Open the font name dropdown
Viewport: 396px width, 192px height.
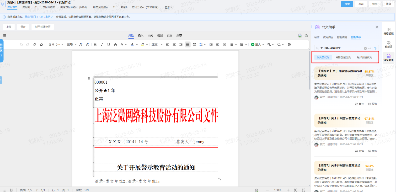[x=56, y=45]
